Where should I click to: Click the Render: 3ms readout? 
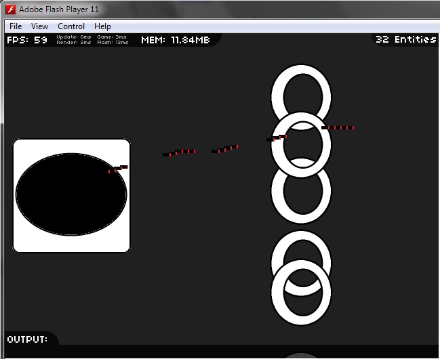tap(74, 43)
